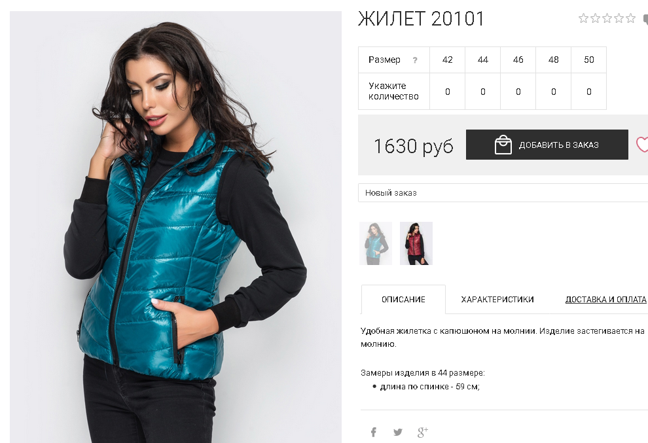Click the main product photo of vest
The width and height of the screenshot is (648, 443).
(175, 227)
